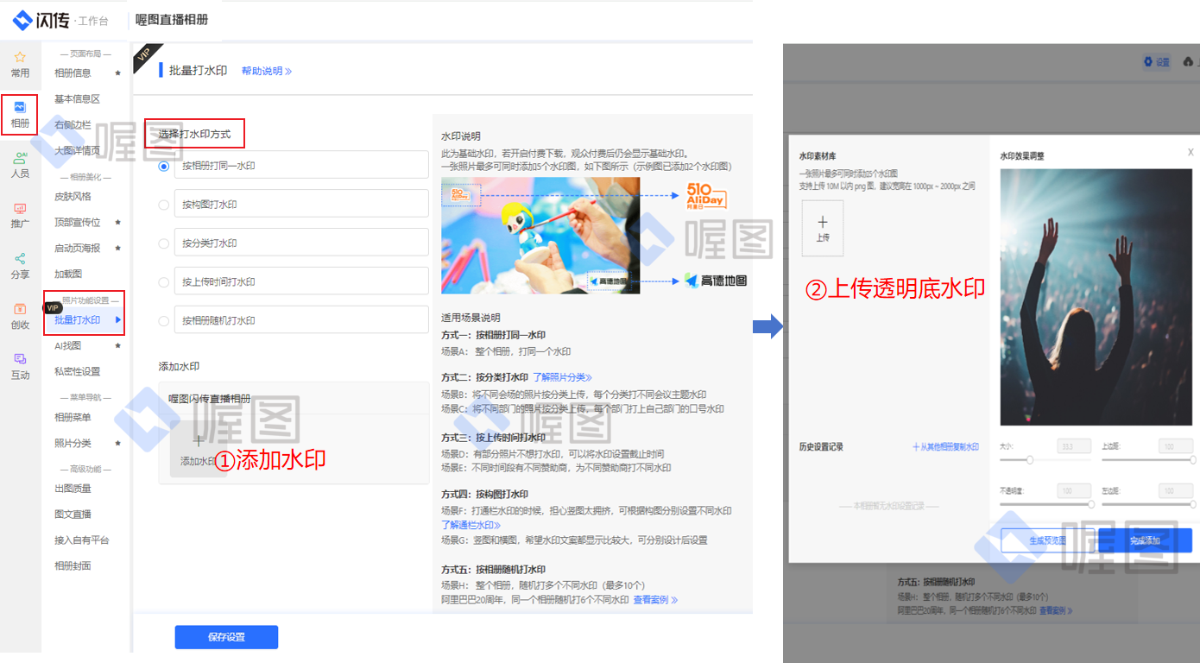
Task: Open 出图质量 menu entry
Action: pyautogui.click(x=73, y=489)
